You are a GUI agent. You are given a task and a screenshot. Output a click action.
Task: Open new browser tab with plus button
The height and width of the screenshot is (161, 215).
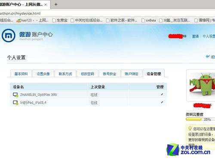coord(56,4)
